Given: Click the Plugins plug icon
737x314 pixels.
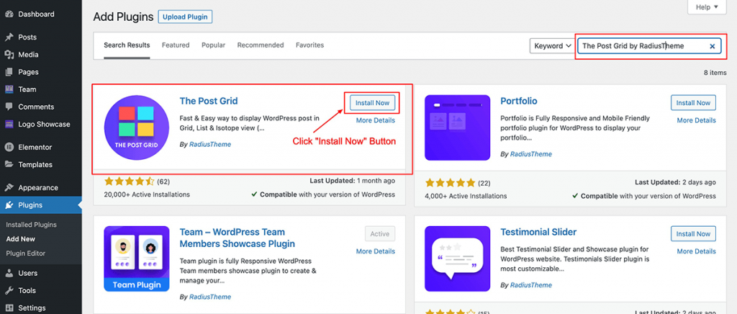Looking at the screenshot, I should coord(9,205).
